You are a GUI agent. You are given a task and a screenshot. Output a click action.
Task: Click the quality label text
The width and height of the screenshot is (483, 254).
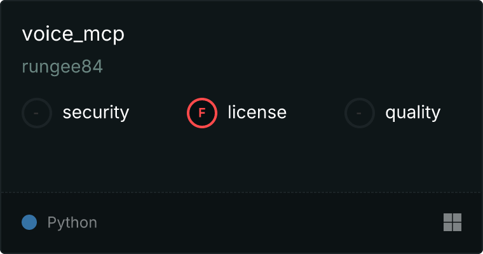[x=412, y=112]
